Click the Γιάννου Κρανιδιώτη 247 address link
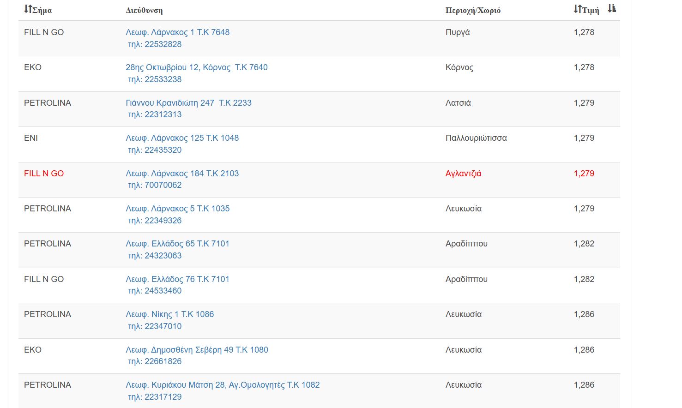This screenshot has width=682, height=408. click(188, 103)
